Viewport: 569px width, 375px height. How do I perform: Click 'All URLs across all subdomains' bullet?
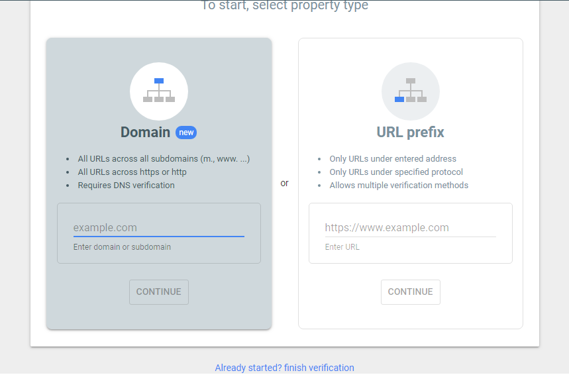tap(164, 158)
